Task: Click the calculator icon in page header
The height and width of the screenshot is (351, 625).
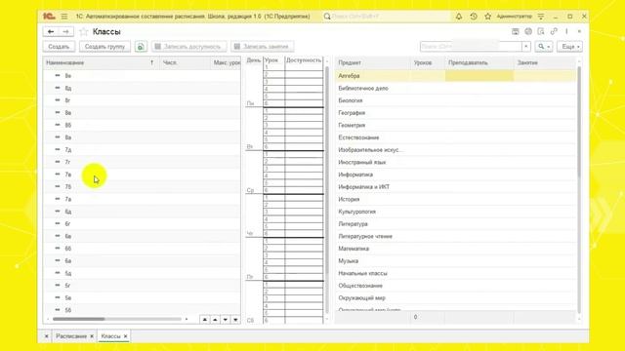Action: [x=516, y=31]
